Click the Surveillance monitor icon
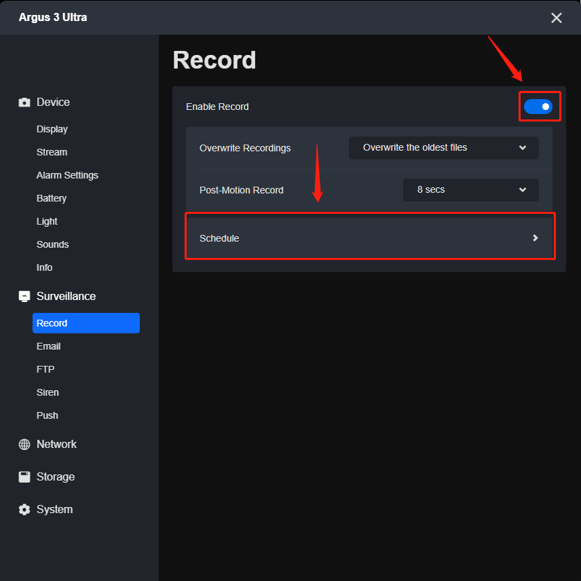 point(24,296)
